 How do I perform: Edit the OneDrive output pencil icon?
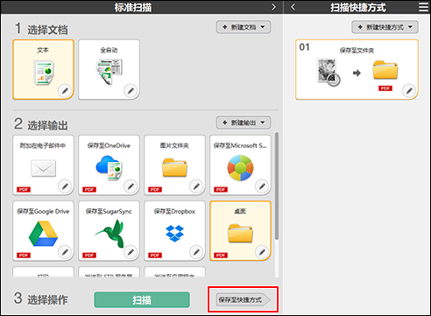coord(131,186)
